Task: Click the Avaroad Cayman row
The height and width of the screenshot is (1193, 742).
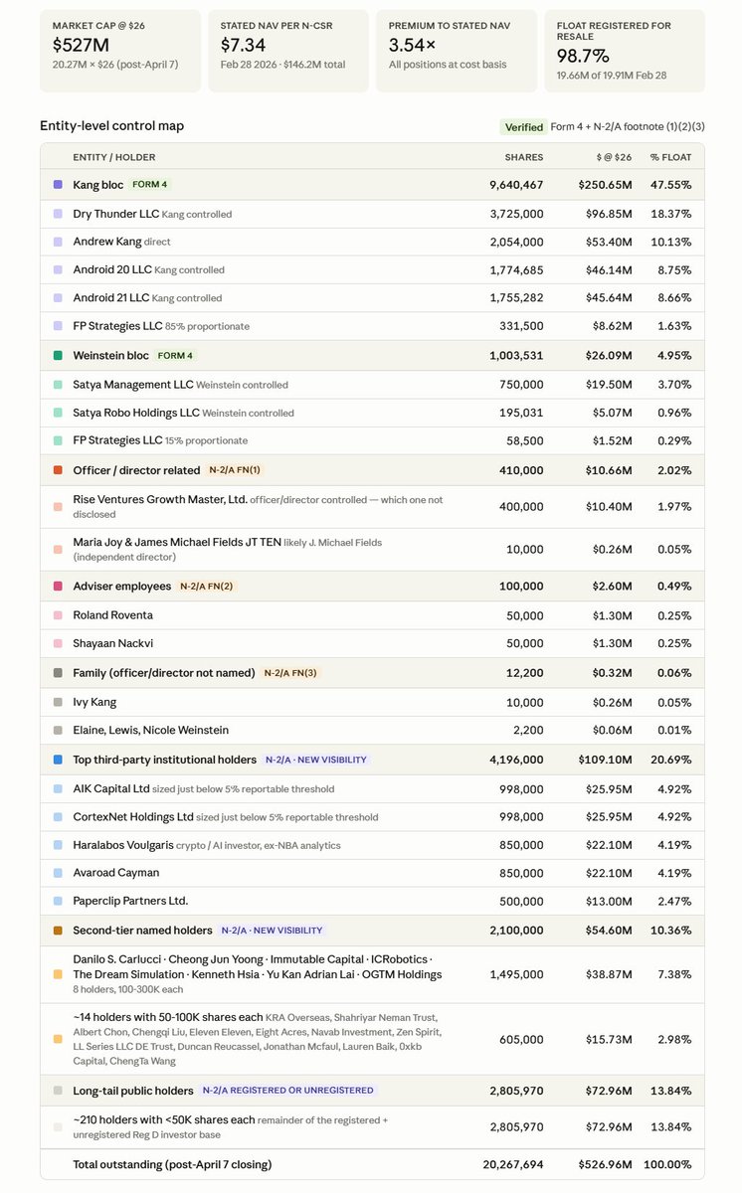Action: pos(371,872)
